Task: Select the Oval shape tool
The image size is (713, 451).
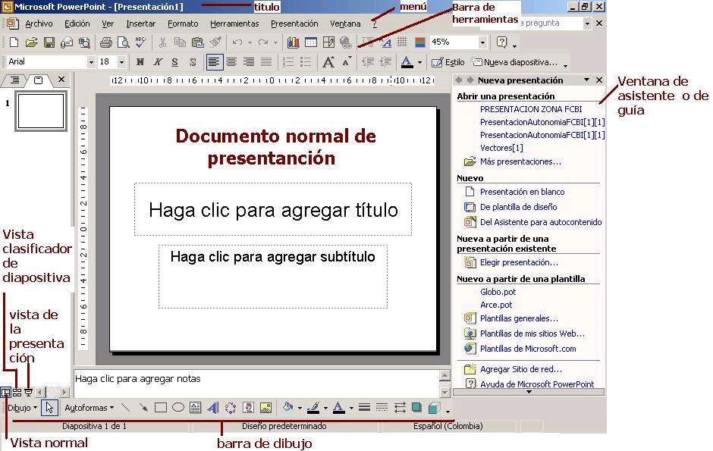Action: coord(178,407)
